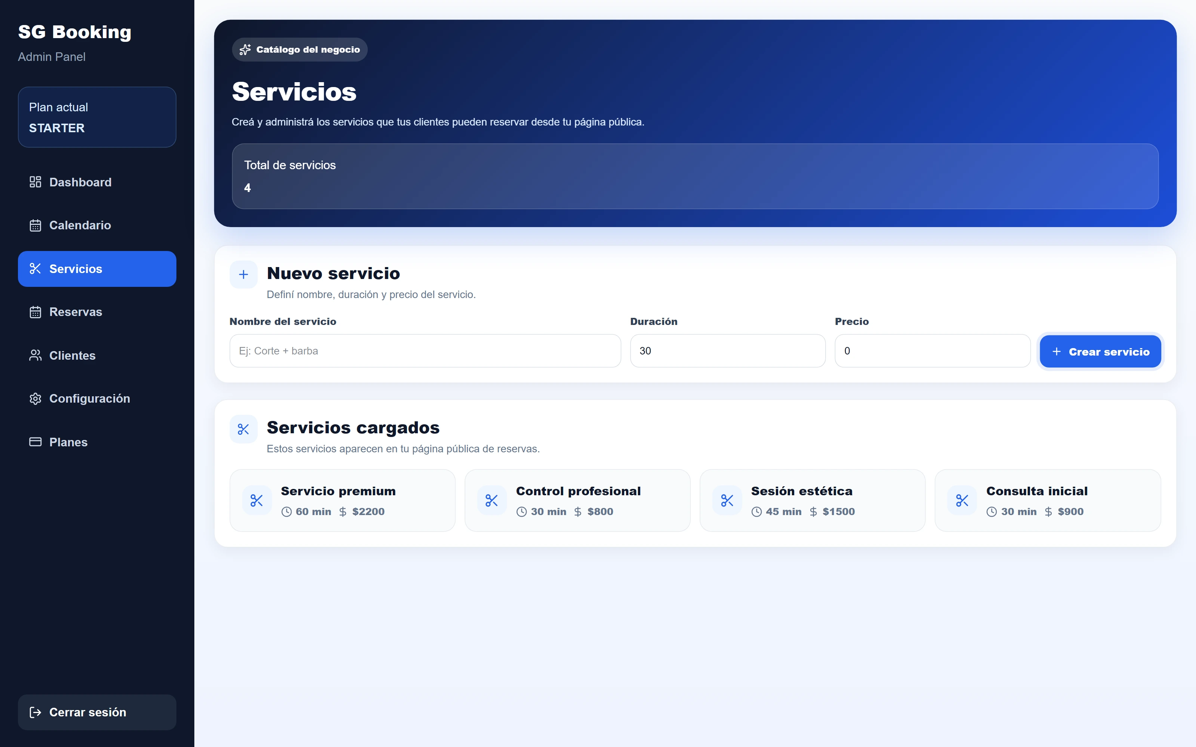The width and height of the screenshot is (1196, 747).
Task: Click the clock icon on Servicio premium card
Action: tap(287, 512)
